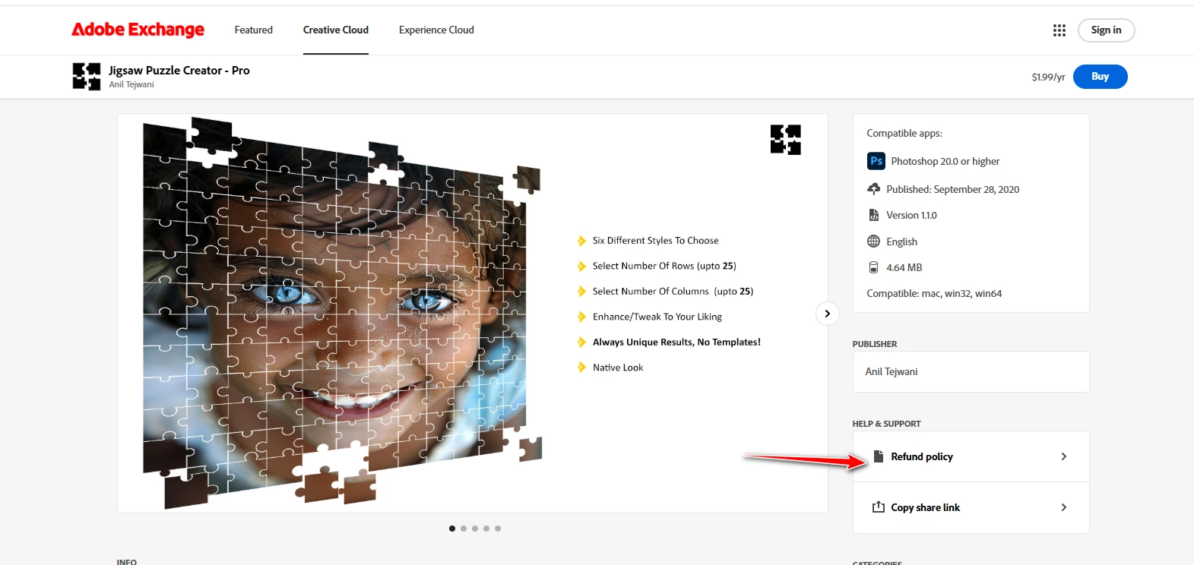Open the Adobe Exchange home logo
This screenshot has width=1194, height=565.
pos(138,30)
